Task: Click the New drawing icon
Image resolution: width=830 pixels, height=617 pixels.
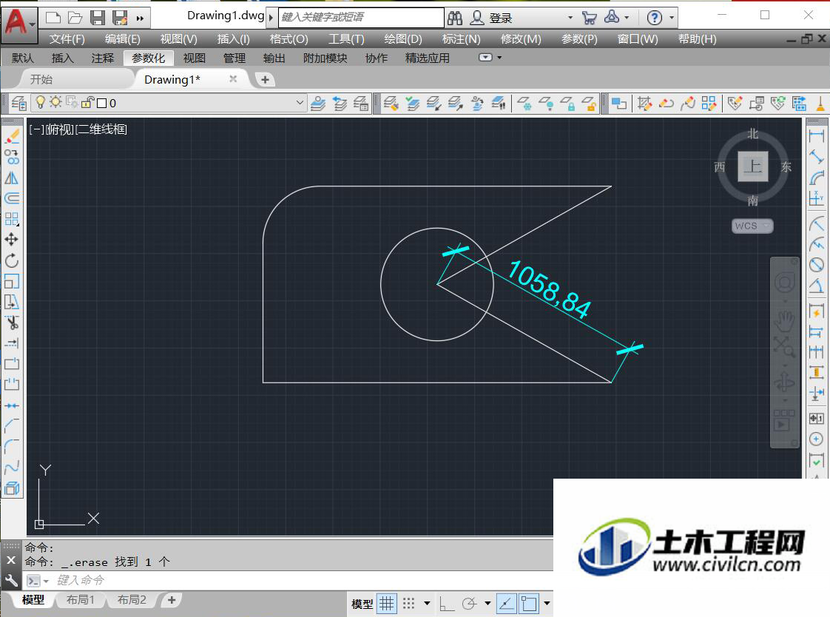Action: 53,18
